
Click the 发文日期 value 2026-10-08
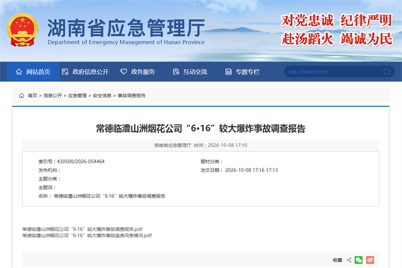tap(251, 170)
